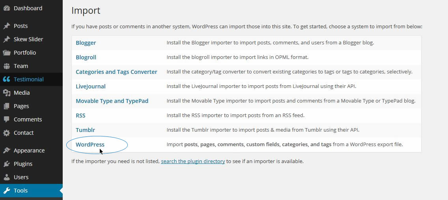Screen dimensions: 448x200
Task: Open the Tumblr importer link
Action: (x=85, y=130)
